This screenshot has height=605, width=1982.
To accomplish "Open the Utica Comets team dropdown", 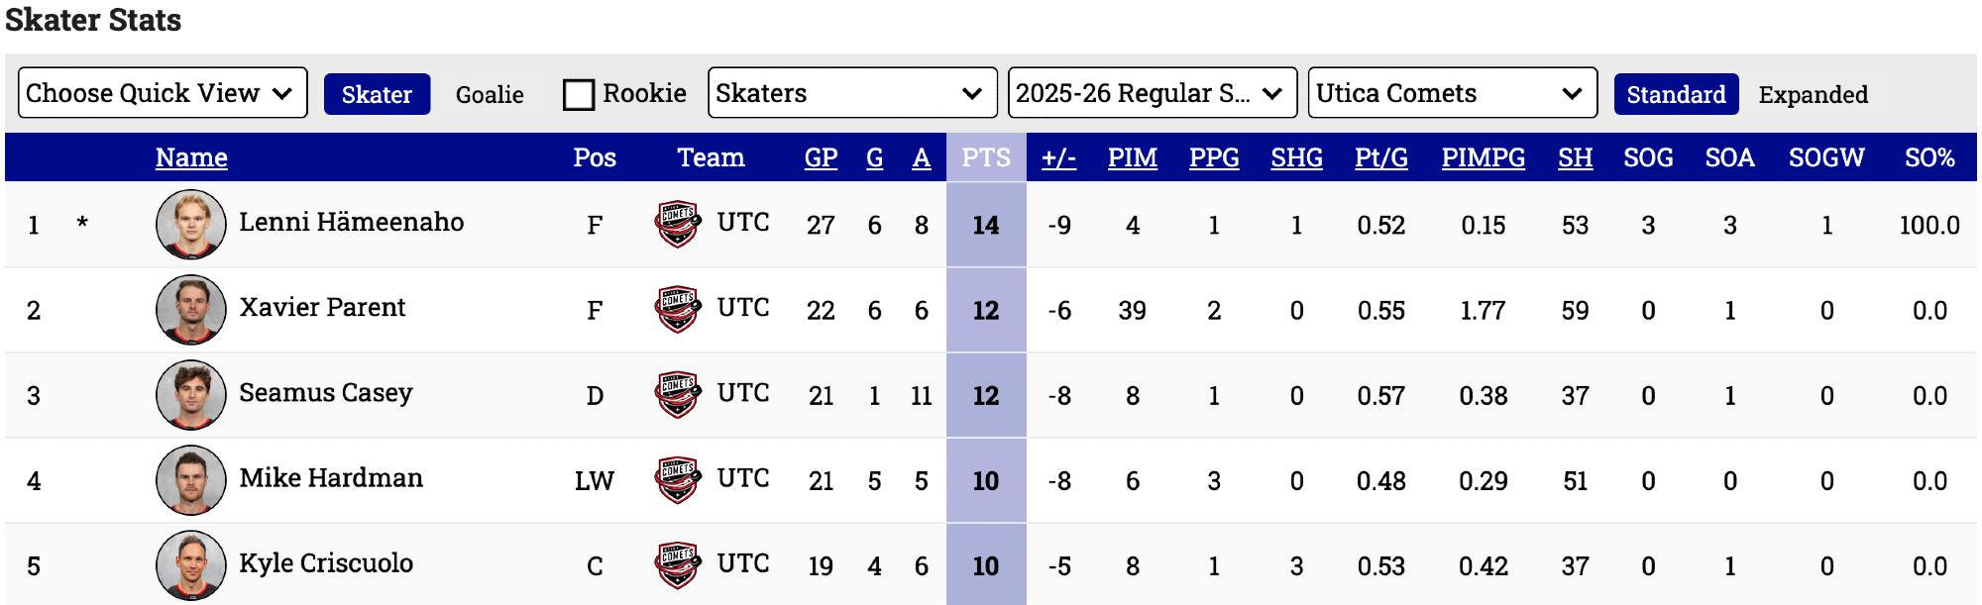I will (1452, 93).
